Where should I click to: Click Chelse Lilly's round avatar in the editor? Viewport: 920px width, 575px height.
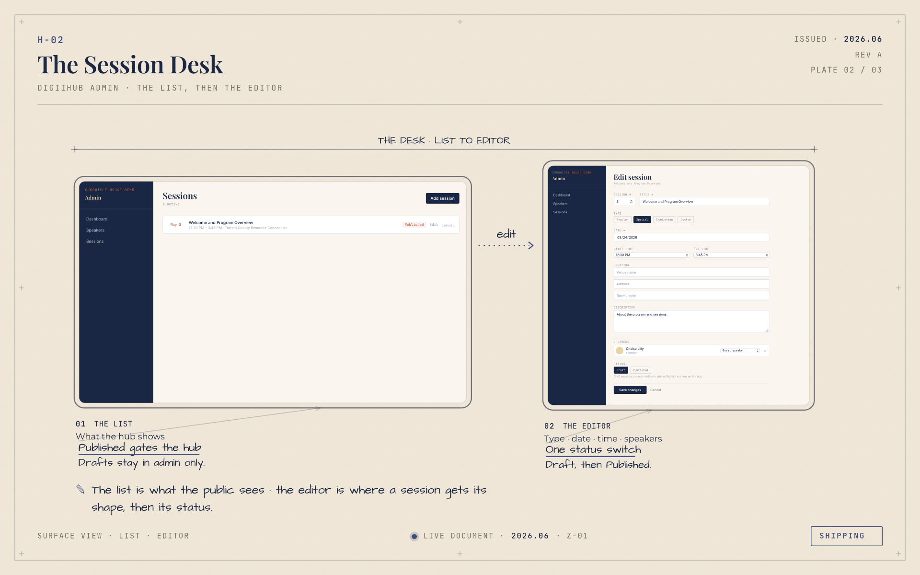click(x=619, y=351)
